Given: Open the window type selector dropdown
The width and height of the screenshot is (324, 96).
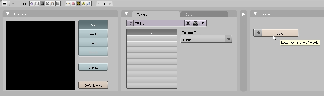Looking at the screenshot, I should (6, 4).
